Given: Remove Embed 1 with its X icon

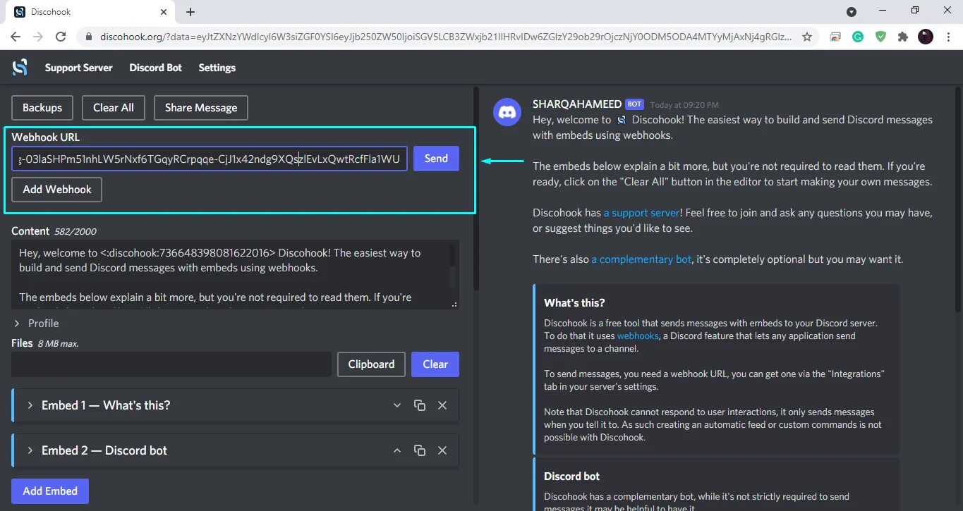Looking at the screenshot, I should (x=442, y=405).
